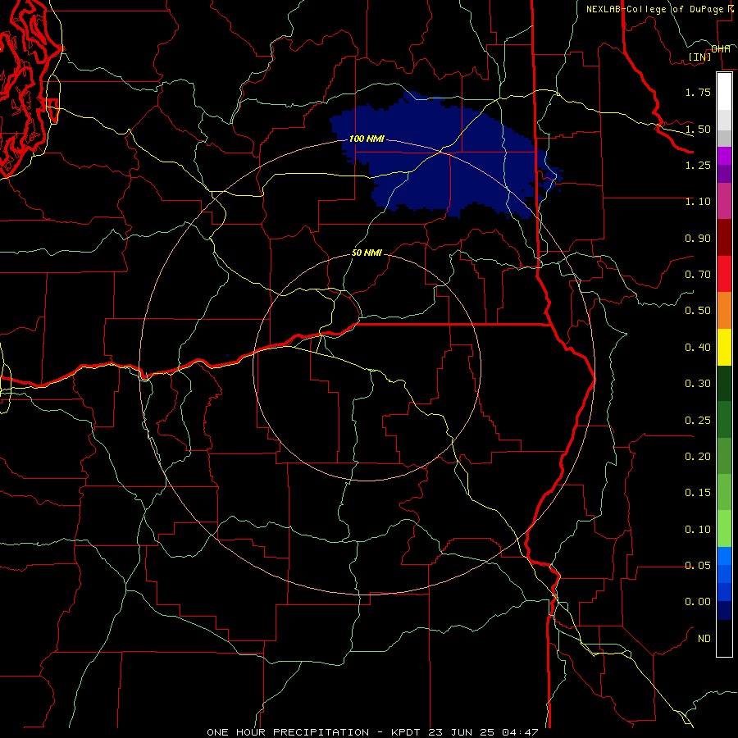
Task: Pick the white swatch atop the color scale
Action: (x=724, y=91)
